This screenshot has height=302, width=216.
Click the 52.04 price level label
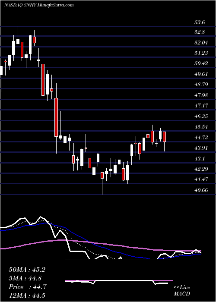tap(201, 43)
